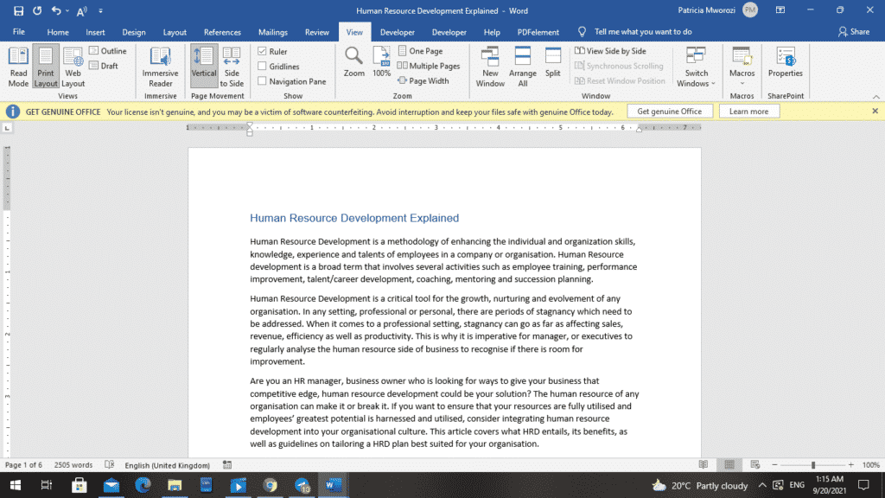Open the Zoom dialog magnifier
The width and height of the screenshot is (885, 498).
point(353,62)
